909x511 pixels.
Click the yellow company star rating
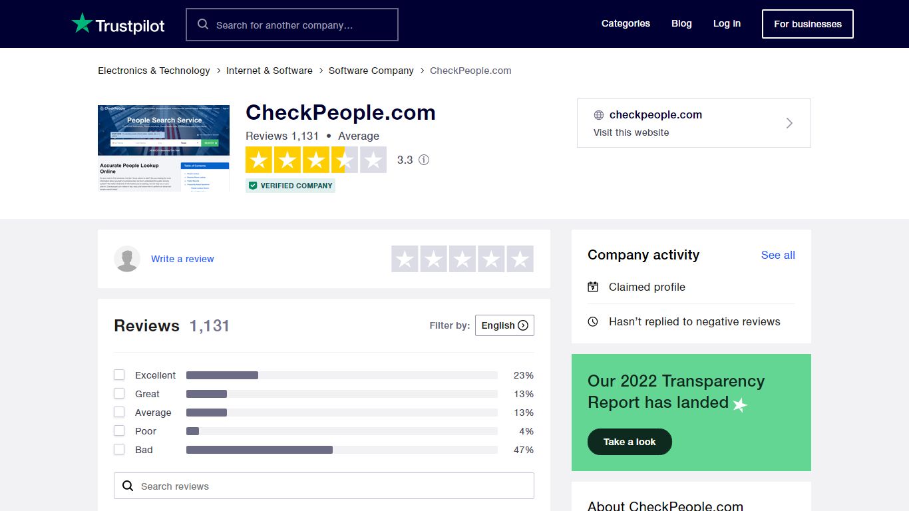(x=316, y=160)
